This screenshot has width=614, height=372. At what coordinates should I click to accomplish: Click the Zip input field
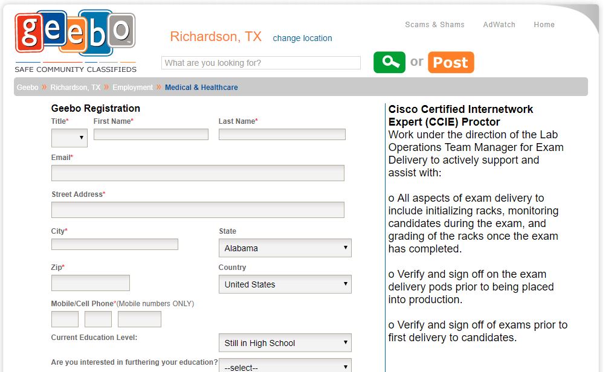click(x=91, y=283)
